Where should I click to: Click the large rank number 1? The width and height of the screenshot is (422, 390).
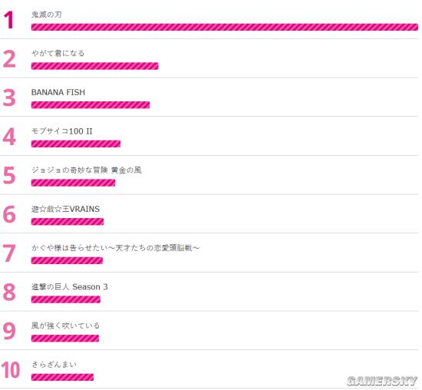pyautogui.click(x=8, y=20)
